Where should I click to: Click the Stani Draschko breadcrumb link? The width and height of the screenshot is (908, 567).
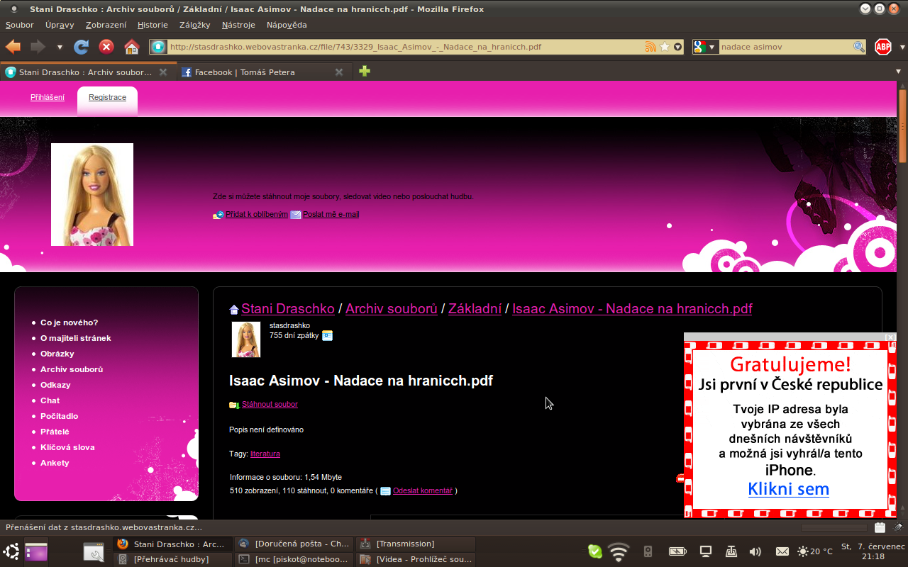click(288, 308)
